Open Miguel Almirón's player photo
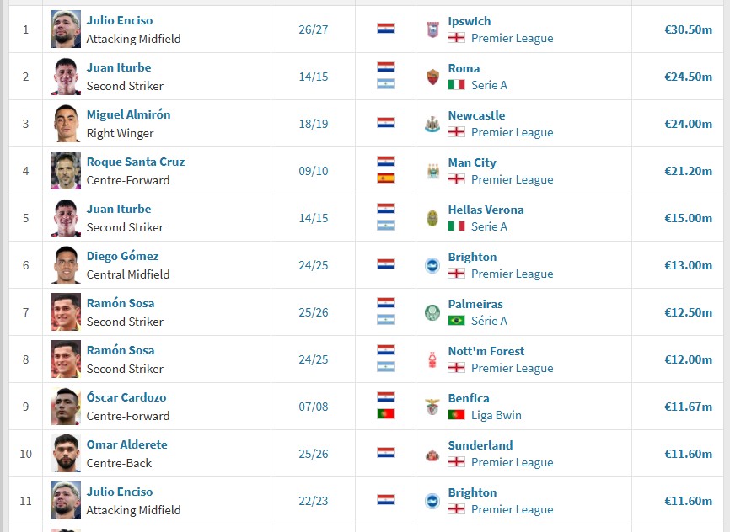This screenshot has width=730, height=532. coord(66,123)
